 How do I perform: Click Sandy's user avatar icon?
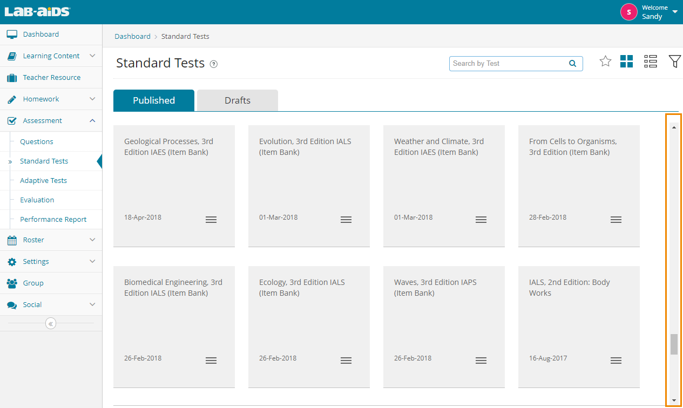(629, 12)
